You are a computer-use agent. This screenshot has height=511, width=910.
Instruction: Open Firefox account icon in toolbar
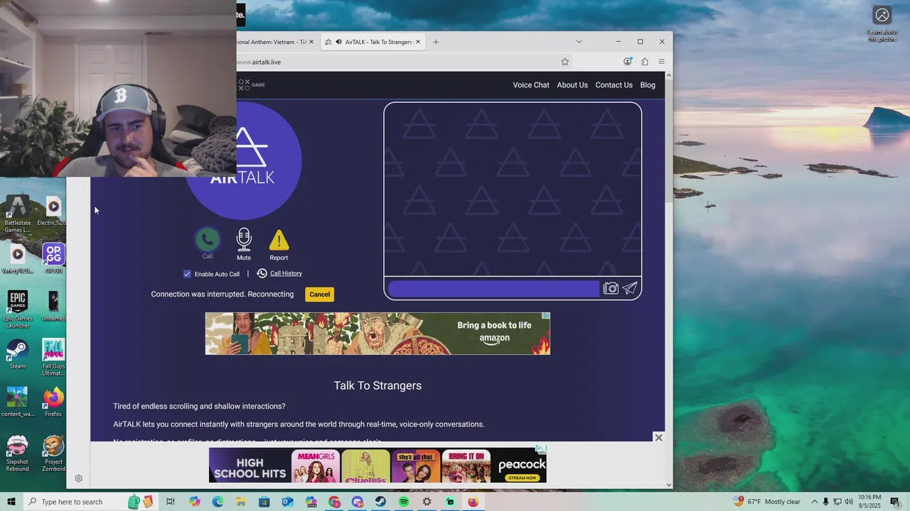pyautogui.click(x=627, y=62)
